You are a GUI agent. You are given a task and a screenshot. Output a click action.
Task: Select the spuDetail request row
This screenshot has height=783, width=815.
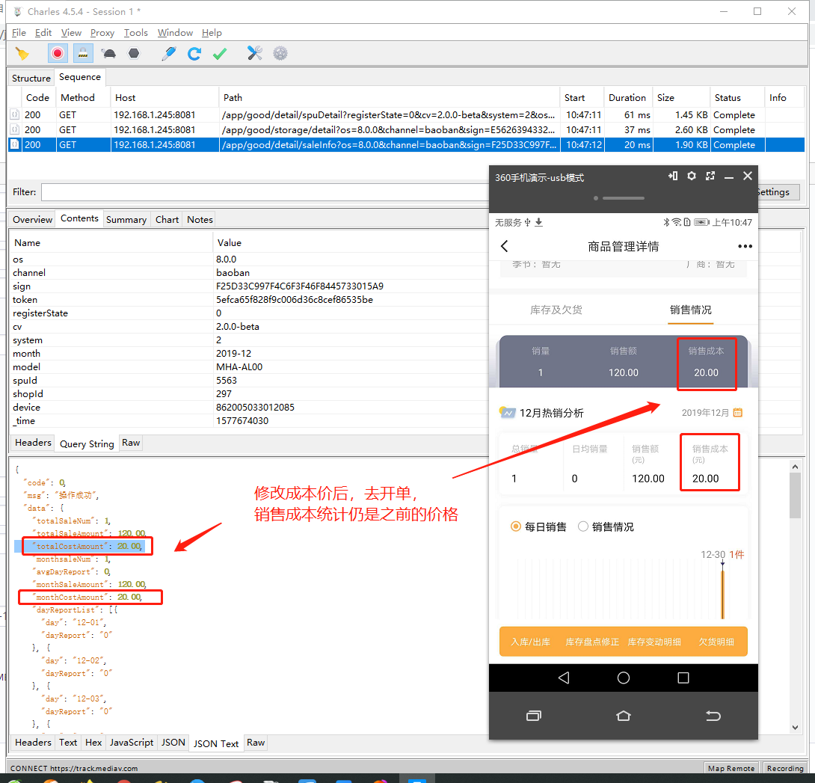tap(406, 115)
